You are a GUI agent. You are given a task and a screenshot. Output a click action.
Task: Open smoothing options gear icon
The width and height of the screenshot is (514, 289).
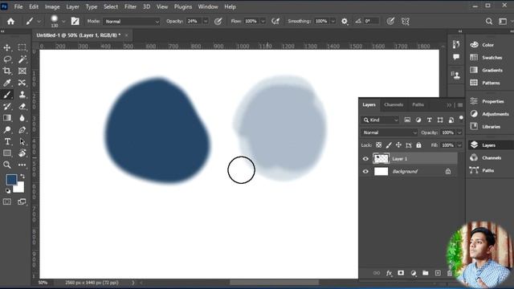(x=345, y=22)
